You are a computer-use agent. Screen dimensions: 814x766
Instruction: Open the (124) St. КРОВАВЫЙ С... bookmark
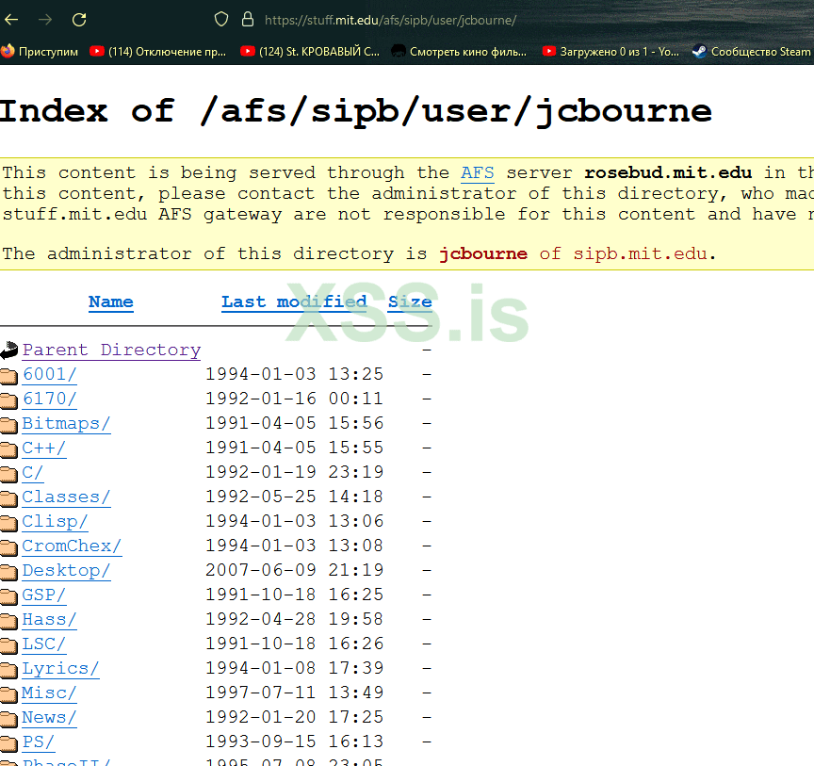pyautogui.click(x=310, y=52)
